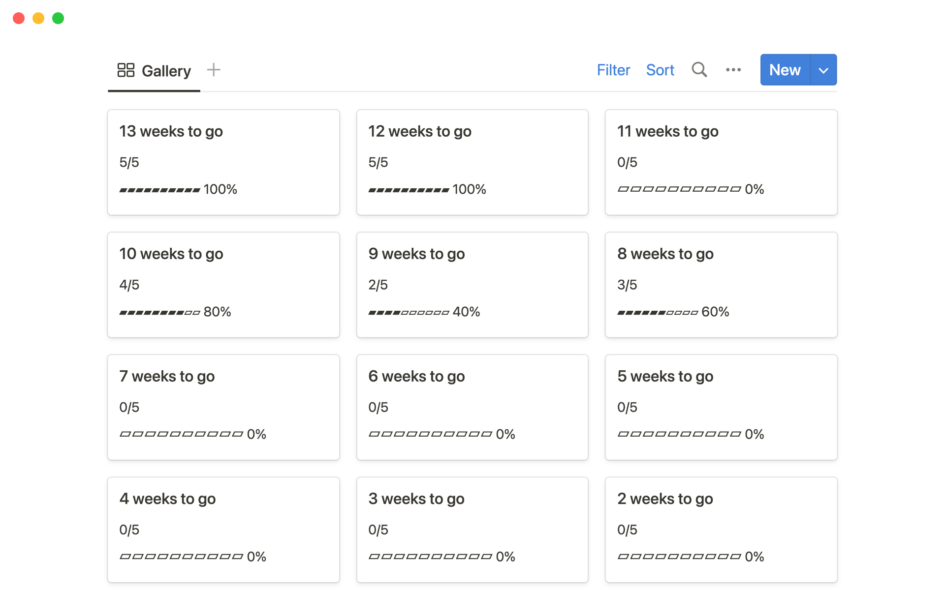Viewport: 945px width, 590px height.
Task: Expand the New button dropdown arrow
Action: [823, 70]
